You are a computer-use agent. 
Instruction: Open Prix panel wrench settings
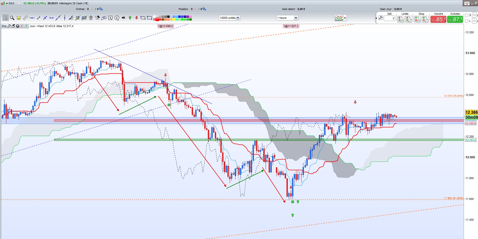9,26
